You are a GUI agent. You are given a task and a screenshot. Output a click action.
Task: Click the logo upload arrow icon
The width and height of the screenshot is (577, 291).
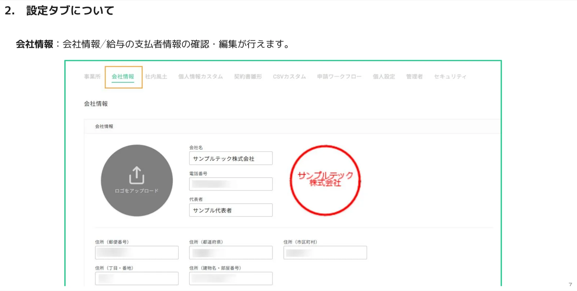point(137,175)
